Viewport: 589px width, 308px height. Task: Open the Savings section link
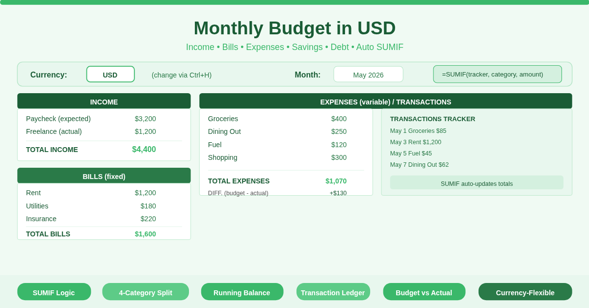[x=307, y=47]
